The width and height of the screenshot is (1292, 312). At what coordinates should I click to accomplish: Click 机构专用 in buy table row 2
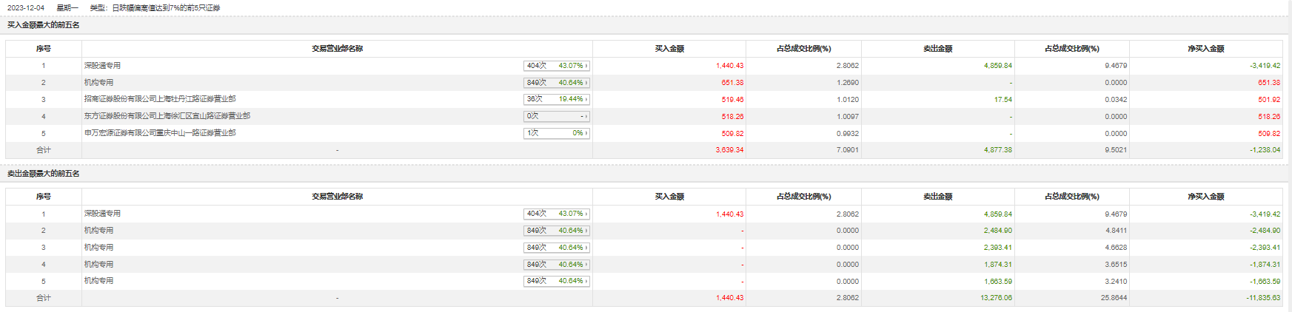tap(98, 83)
